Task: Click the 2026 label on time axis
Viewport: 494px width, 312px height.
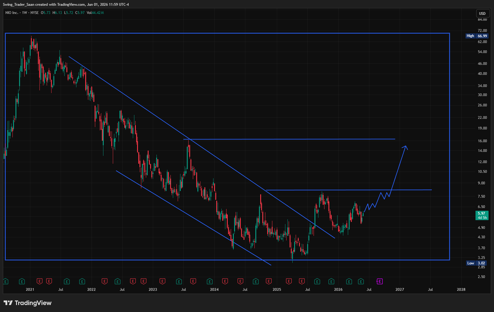Action: [x=338, y=290]
